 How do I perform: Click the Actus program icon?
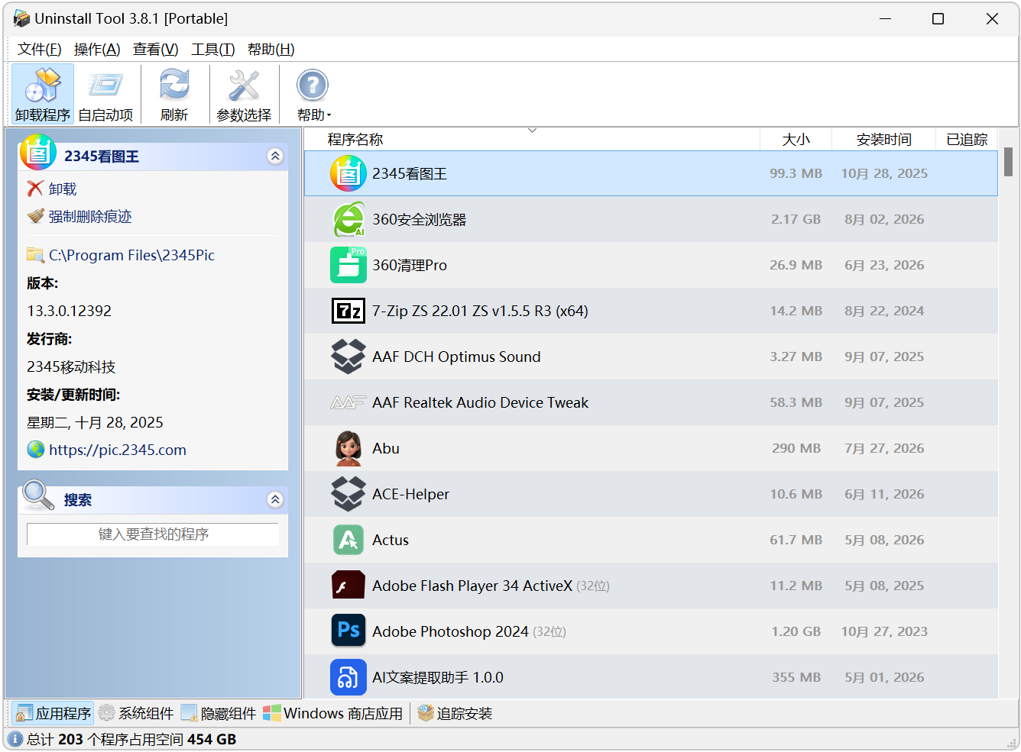[x=348, y=540]
